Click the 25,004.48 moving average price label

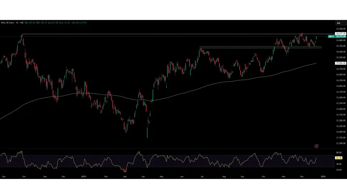341,63
